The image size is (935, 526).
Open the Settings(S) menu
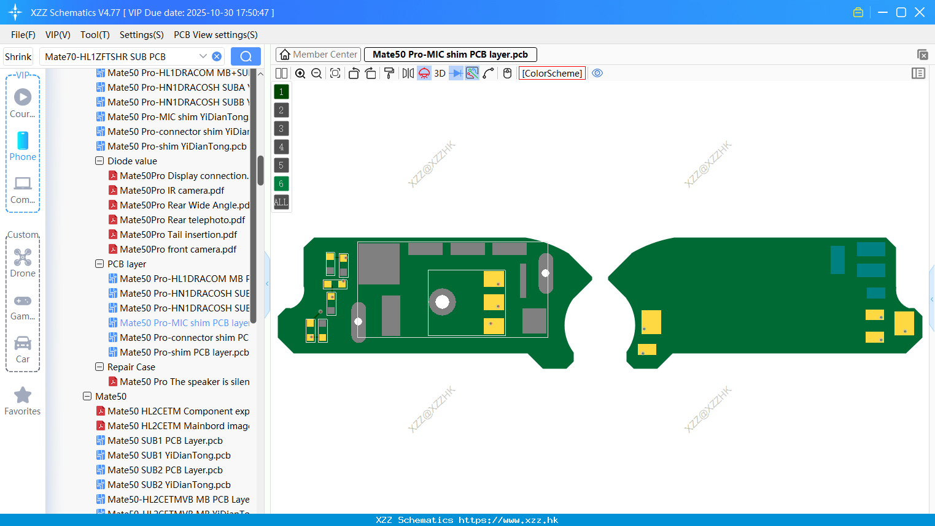(142, 35)
